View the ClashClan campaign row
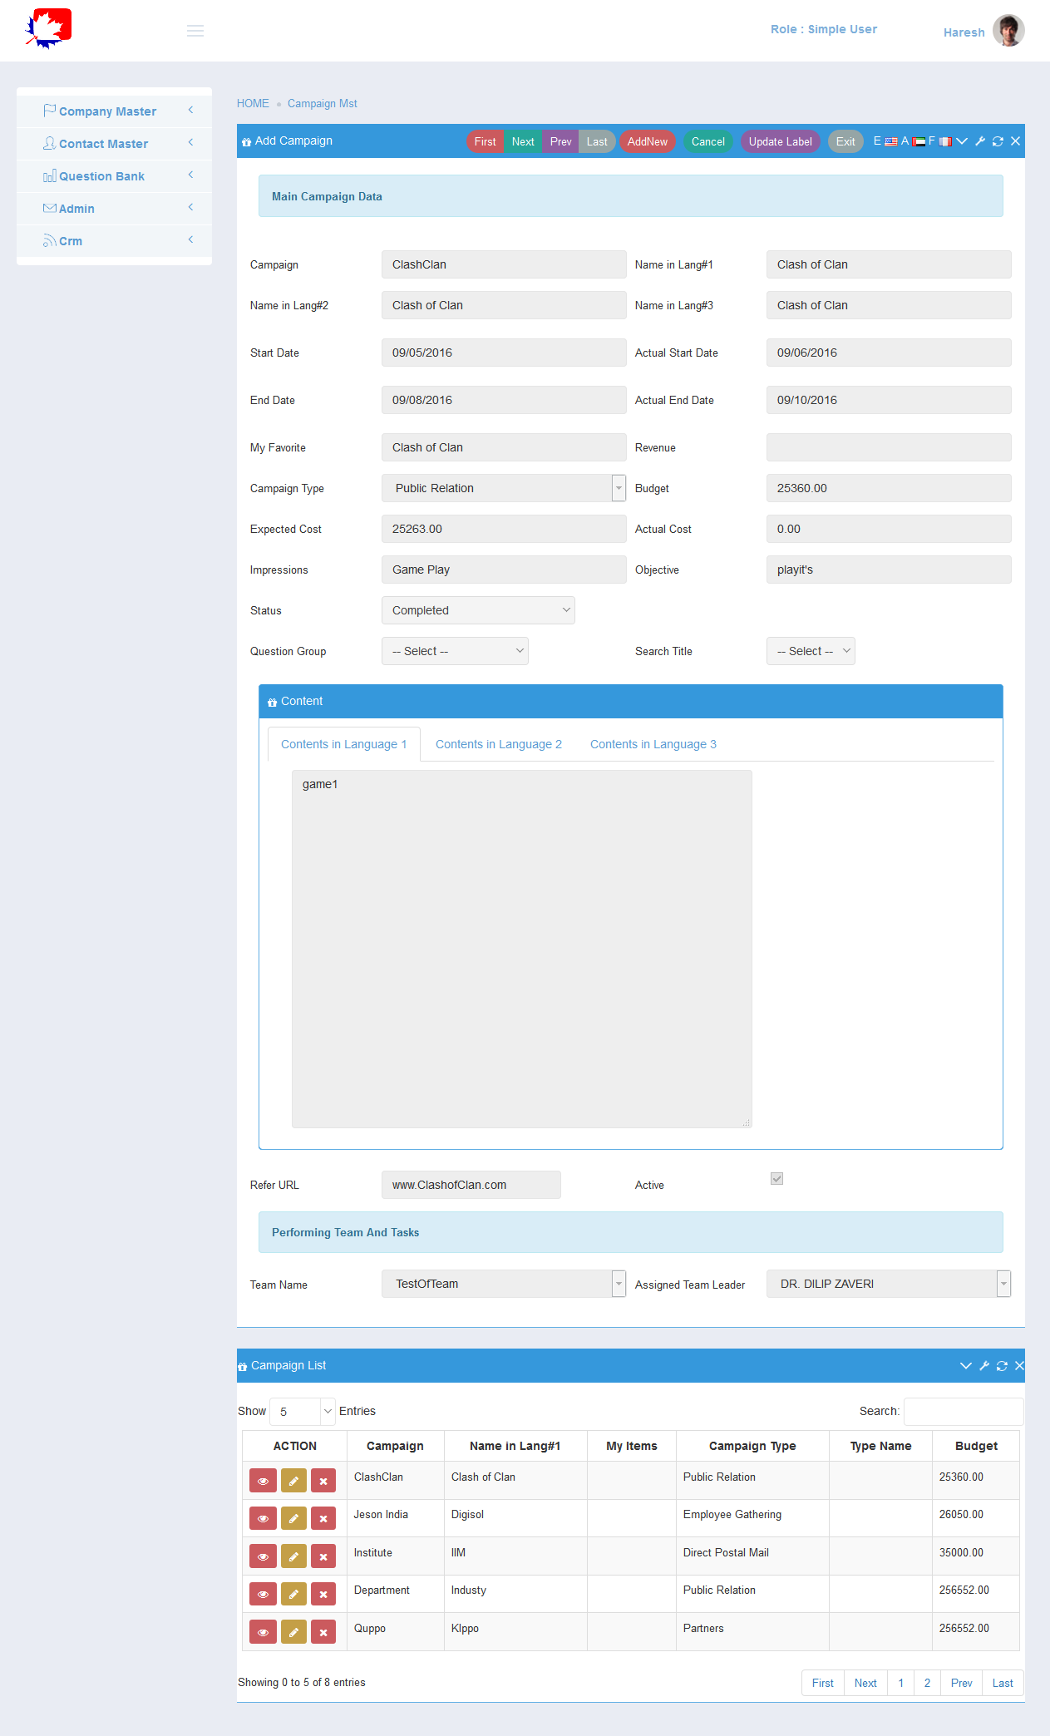Screen dimensions: 1050x1736 [x=263, y=1481]
